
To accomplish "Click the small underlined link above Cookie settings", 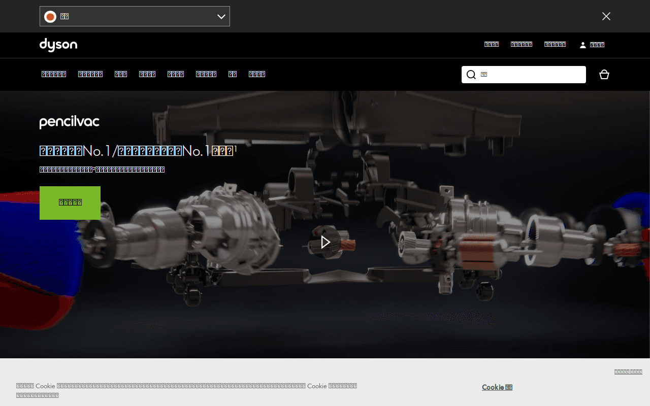I will click(x=628, y=371).
